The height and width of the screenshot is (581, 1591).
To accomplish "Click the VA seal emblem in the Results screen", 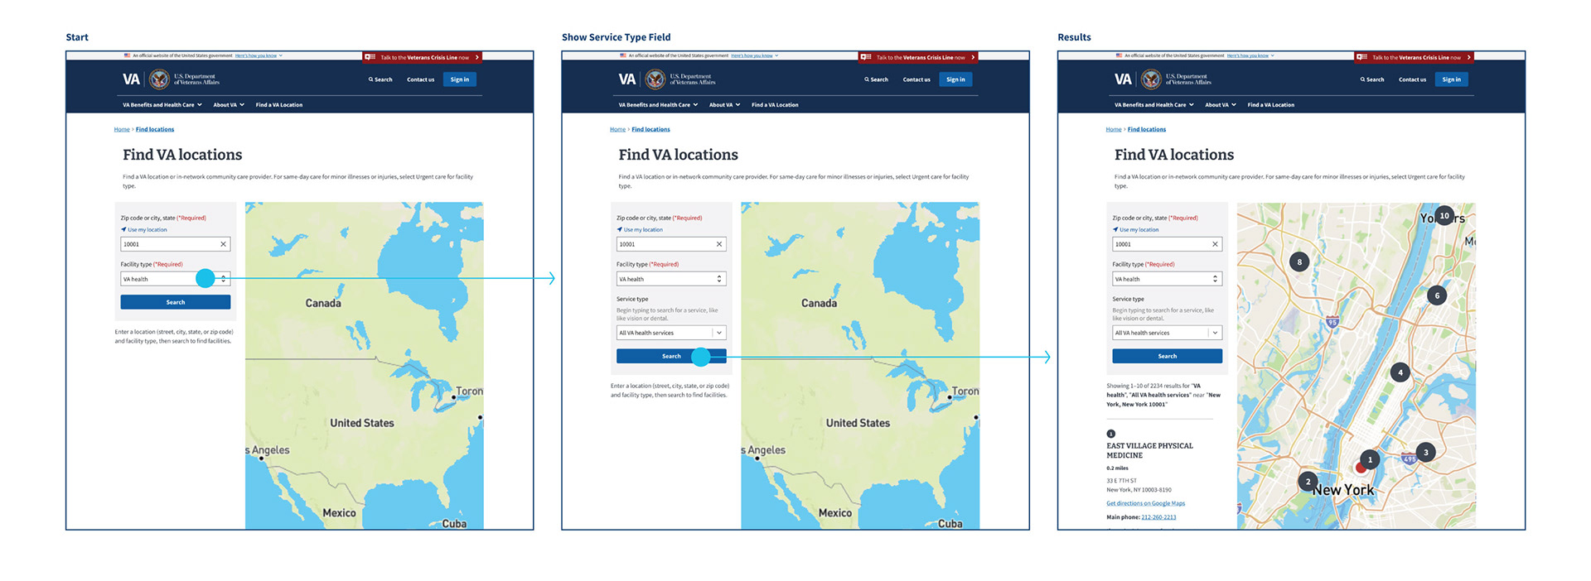I will tap(1151, 79).
